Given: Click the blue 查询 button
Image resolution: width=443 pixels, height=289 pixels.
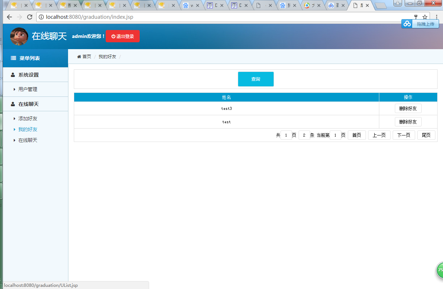Looking at the screenshot, I should tap(256, 79).
